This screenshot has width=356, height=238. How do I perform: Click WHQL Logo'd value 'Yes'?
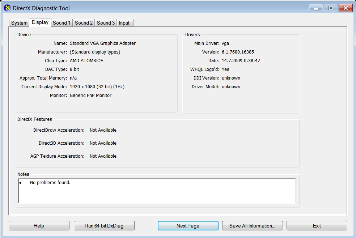225,69
